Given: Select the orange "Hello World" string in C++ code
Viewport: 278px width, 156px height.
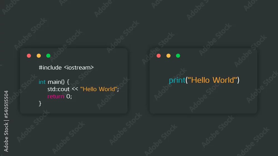Looking at the screenshot, I should (99, 89).
